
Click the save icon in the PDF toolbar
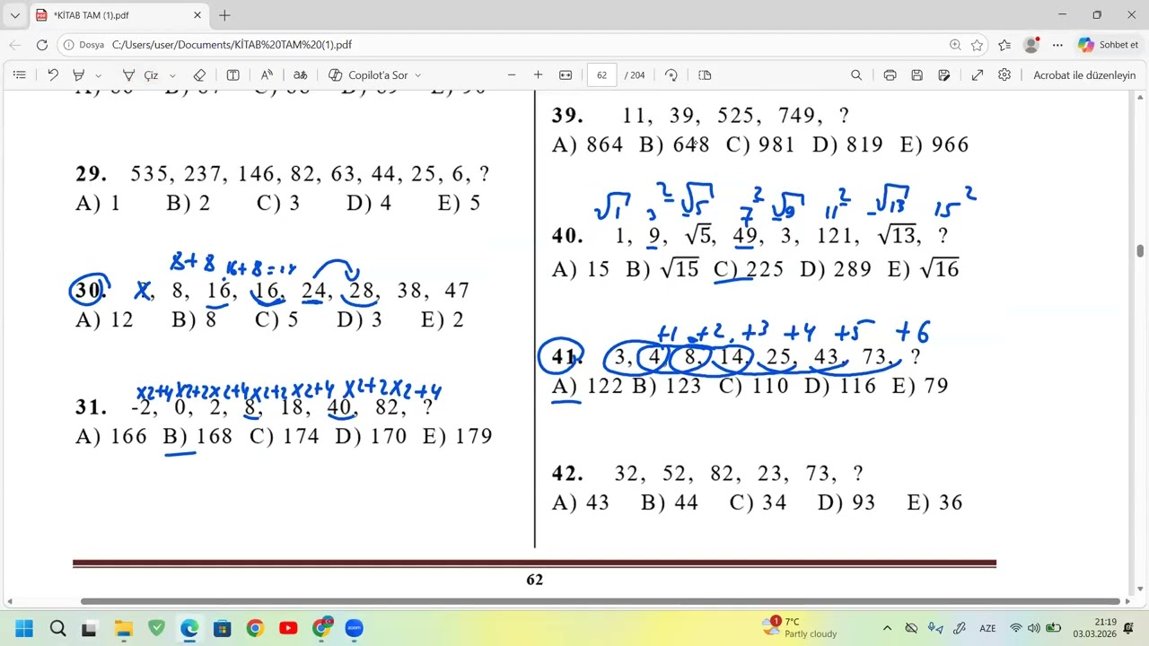[917, 75]
